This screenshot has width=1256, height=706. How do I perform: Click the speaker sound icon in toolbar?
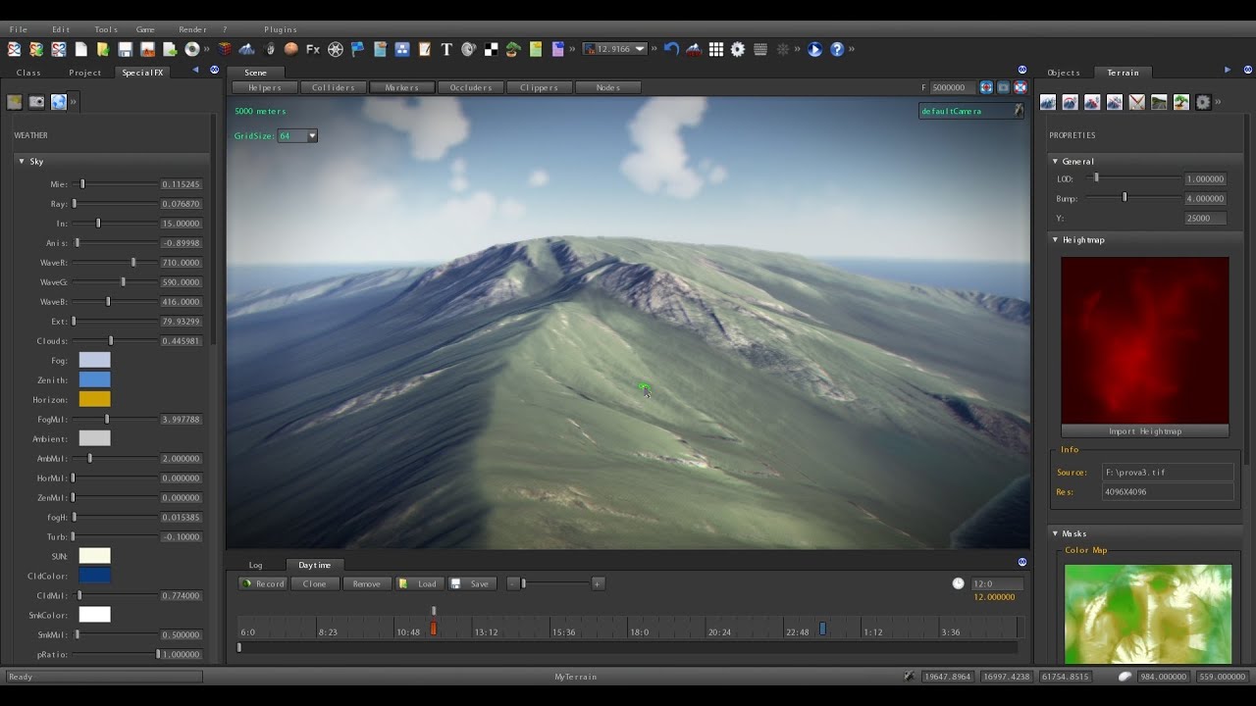click(x=468, y=49)
